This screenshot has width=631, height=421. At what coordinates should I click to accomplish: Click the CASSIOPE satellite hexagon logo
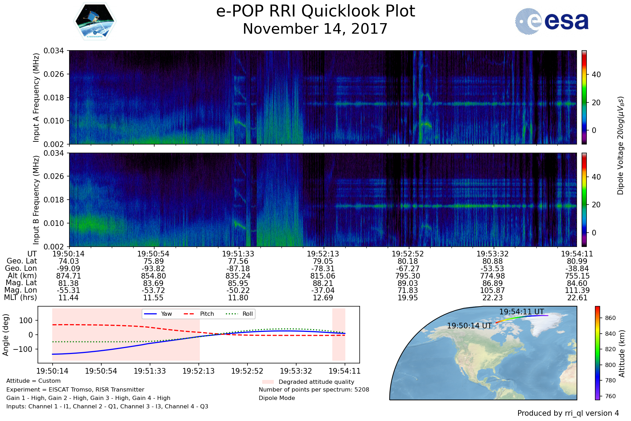pos(95,21)
